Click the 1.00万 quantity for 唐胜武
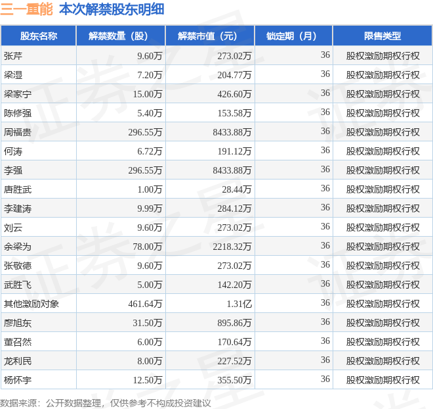 point(150,189)
